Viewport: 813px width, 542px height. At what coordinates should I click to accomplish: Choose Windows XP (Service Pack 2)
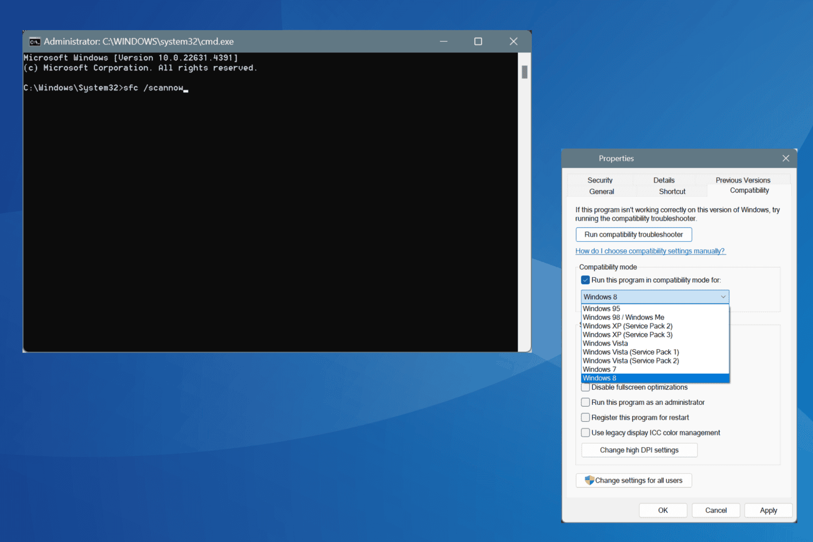[655, 326]
